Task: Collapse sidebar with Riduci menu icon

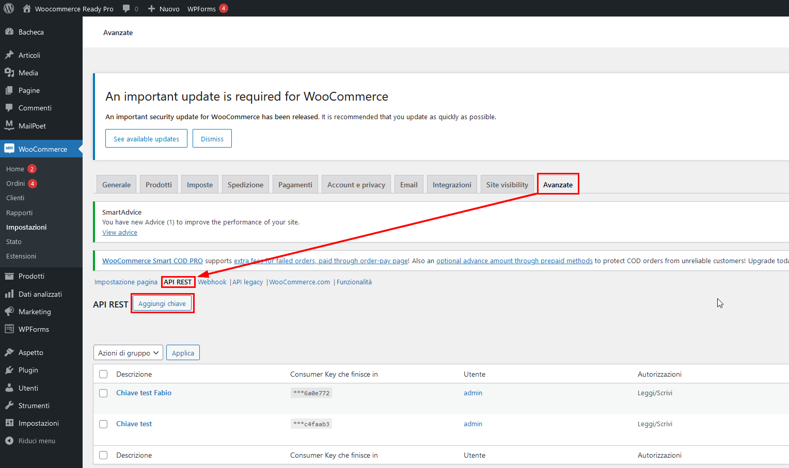Action: point(9,441)
